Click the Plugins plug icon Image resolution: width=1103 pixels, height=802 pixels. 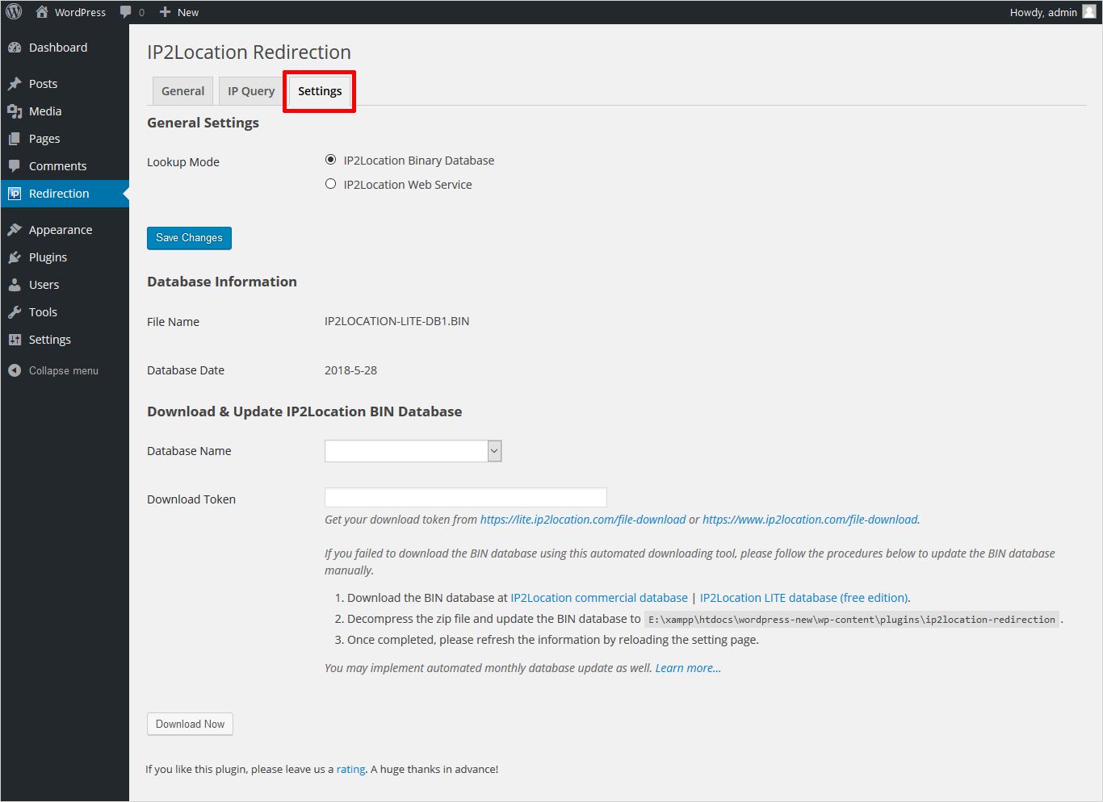15,257
